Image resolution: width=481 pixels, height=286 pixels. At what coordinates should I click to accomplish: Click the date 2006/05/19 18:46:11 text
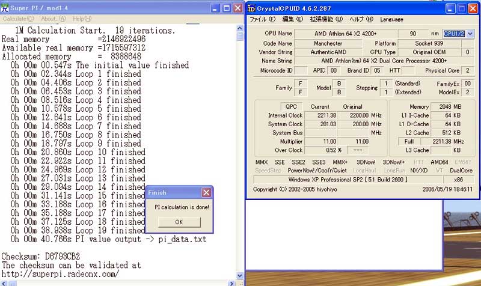tap(447, 189)
